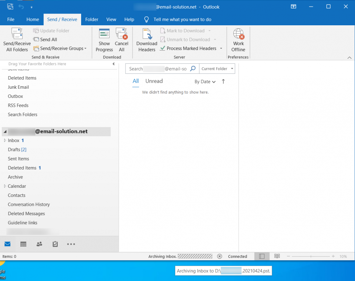This screenshot has height=281, width=355.
Task: Select the Contacts folder
Action: point(17,195)
